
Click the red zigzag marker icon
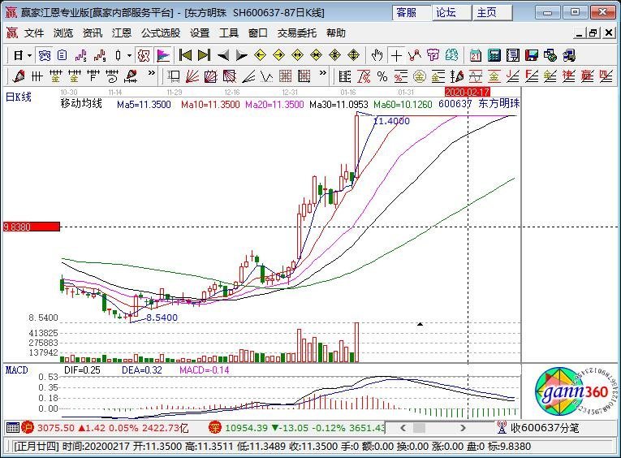point(414,55)
